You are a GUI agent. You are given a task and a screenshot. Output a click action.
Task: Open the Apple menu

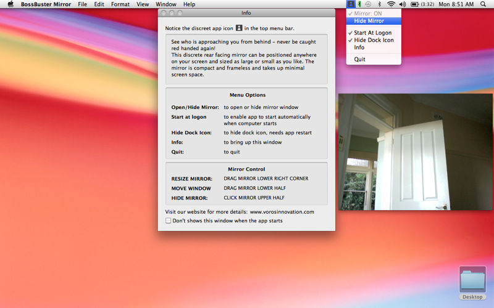[10, 4]
